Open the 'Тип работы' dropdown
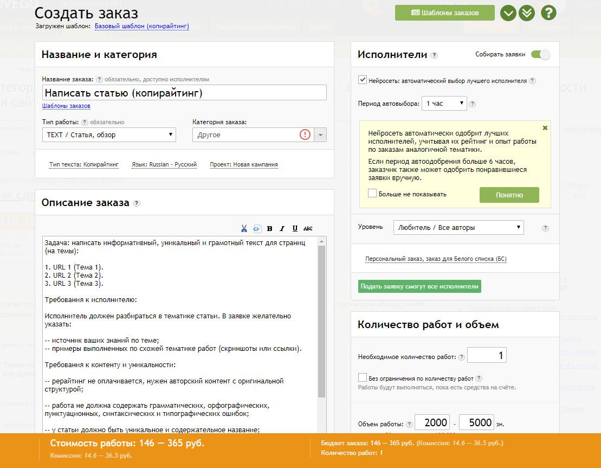 coord(109,134)
